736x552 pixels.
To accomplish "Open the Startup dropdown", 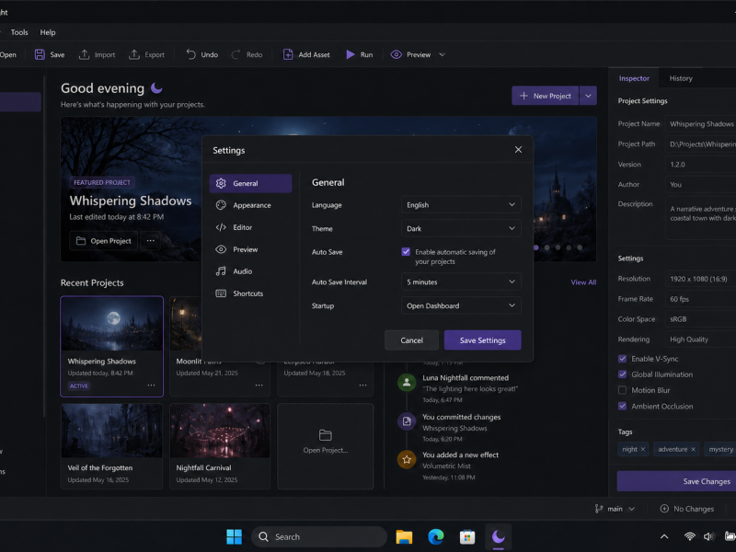I will click(x=461, y=305).
